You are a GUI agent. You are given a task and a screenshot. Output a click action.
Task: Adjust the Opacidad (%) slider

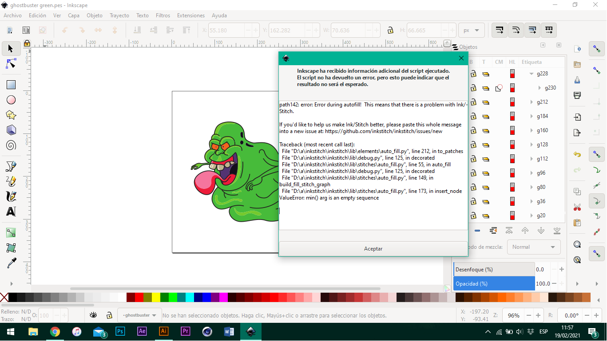pyautogui.click(x=494, y=283)
